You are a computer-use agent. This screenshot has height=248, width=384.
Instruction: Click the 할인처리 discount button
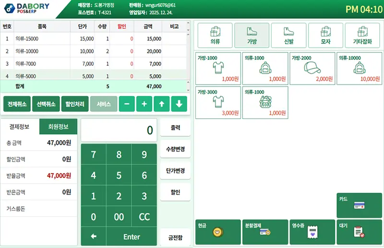[75, 104]
